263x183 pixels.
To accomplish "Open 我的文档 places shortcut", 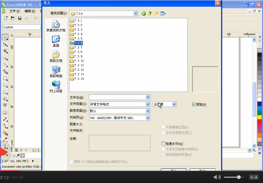I will click(56, 56).
